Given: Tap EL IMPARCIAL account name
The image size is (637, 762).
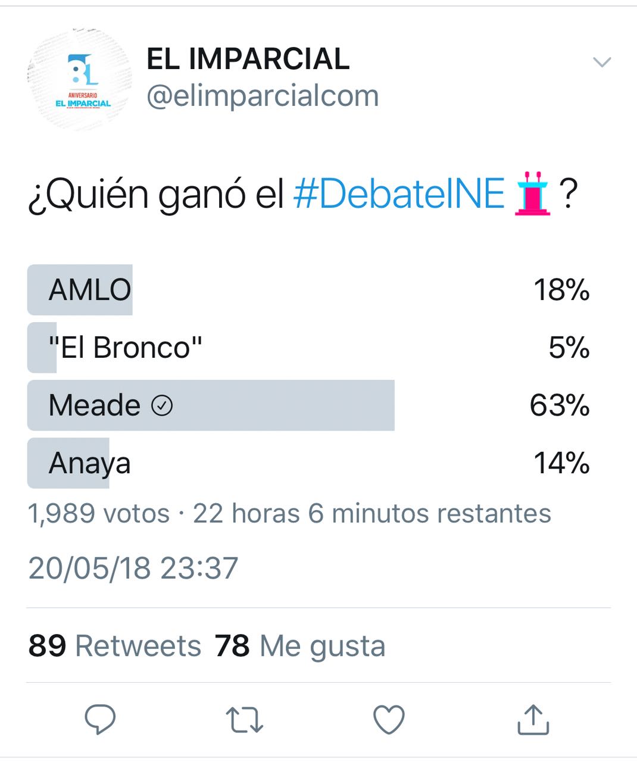Looking at the screenshot, I should (x=248, y=59).
